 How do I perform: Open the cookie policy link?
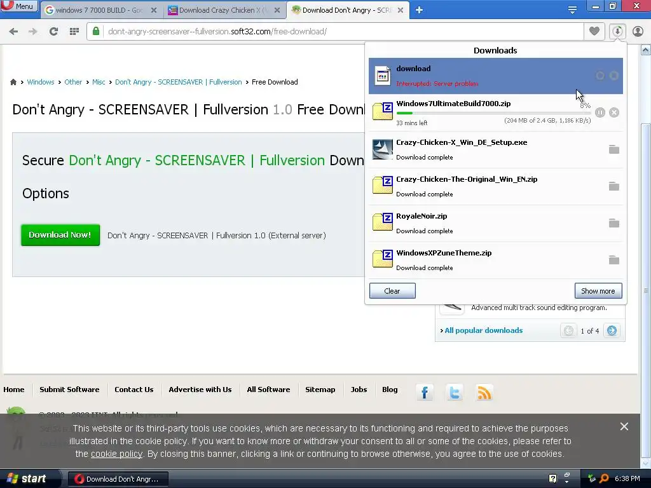(117, 454)
